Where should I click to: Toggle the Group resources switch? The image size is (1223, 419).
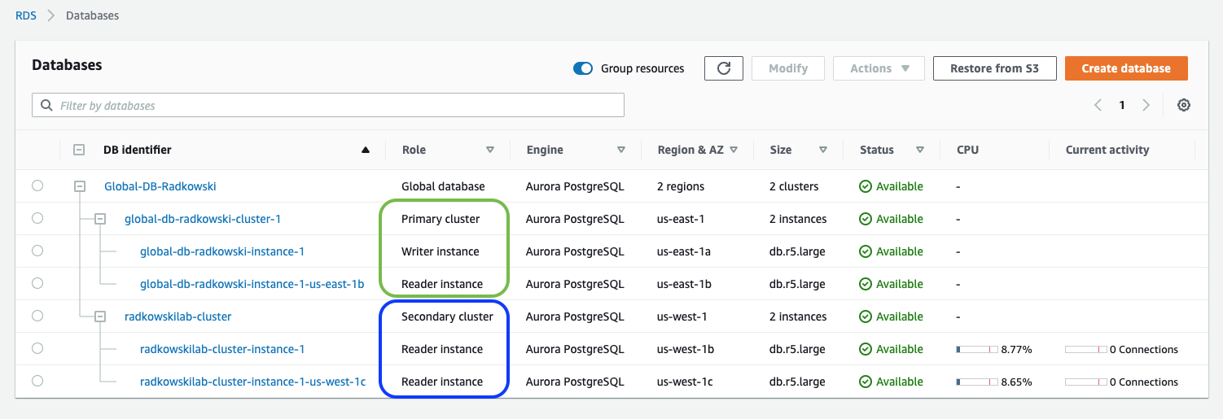pos(583,68)
